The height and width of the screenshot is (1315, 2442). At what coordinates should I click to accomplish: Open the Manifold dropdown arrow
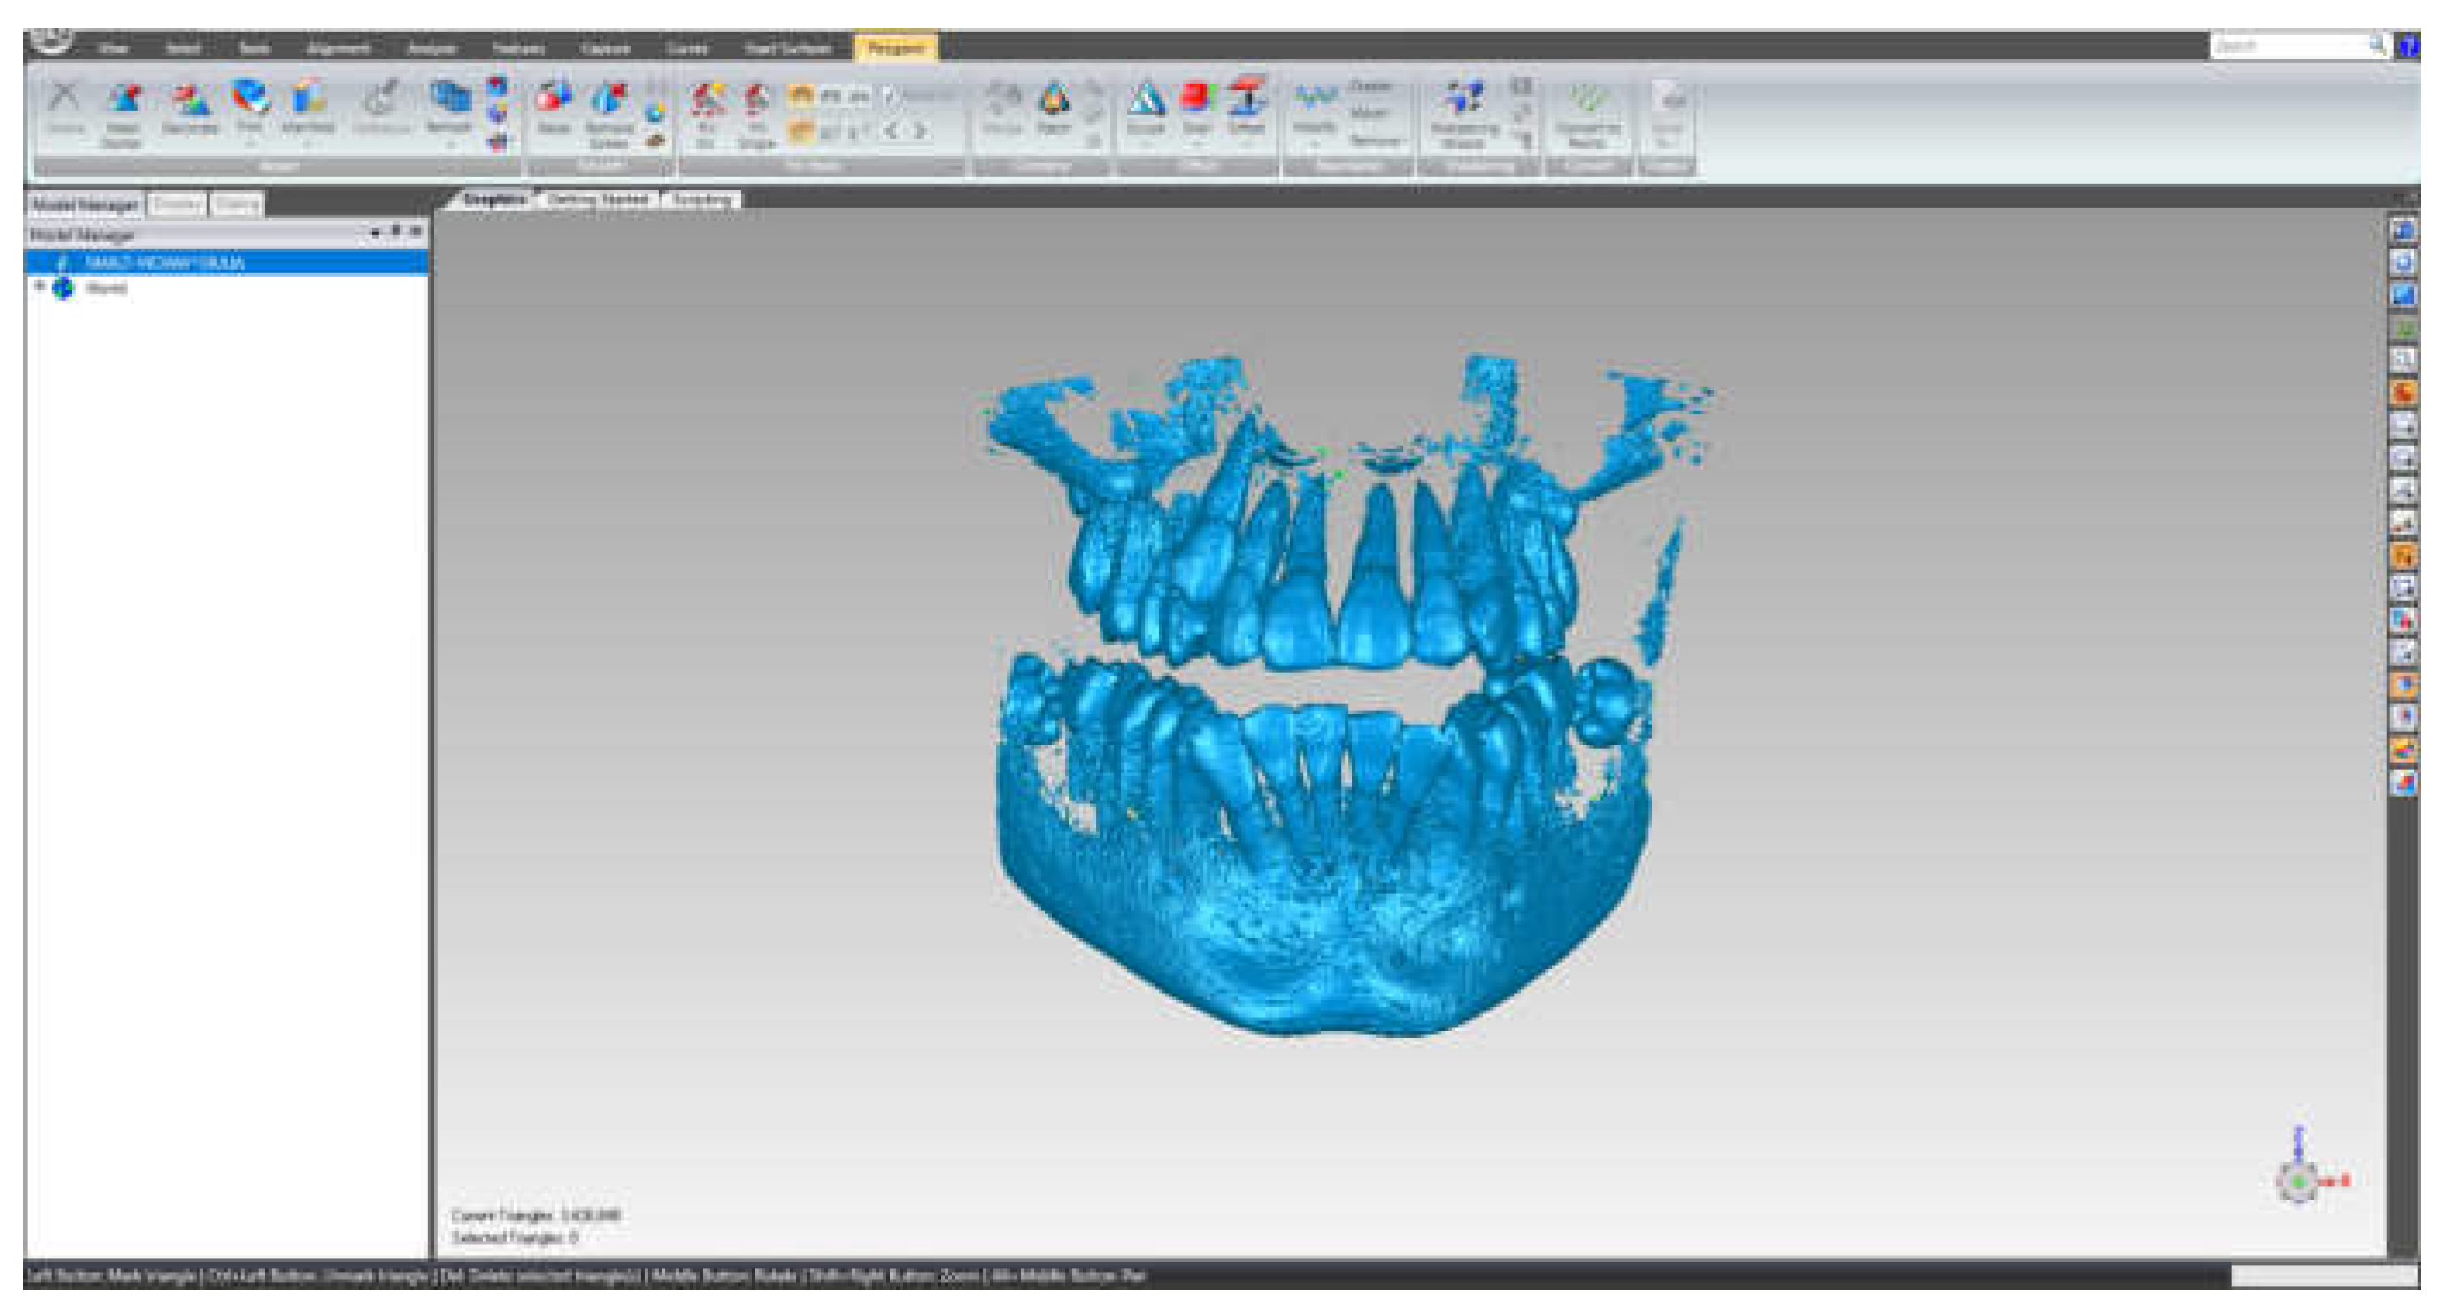tap(308, 144)
